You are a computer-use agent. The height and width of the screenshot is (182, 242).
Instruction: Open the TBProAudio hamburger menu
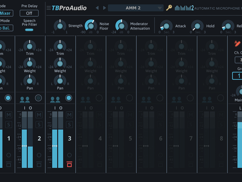click(48, 8)
